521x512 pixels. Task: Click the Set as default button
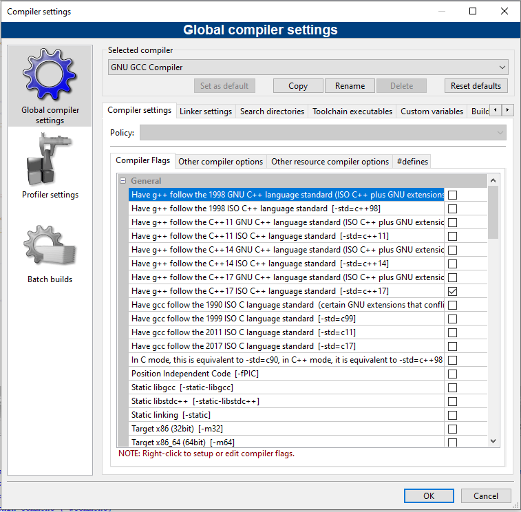[224, 86]
